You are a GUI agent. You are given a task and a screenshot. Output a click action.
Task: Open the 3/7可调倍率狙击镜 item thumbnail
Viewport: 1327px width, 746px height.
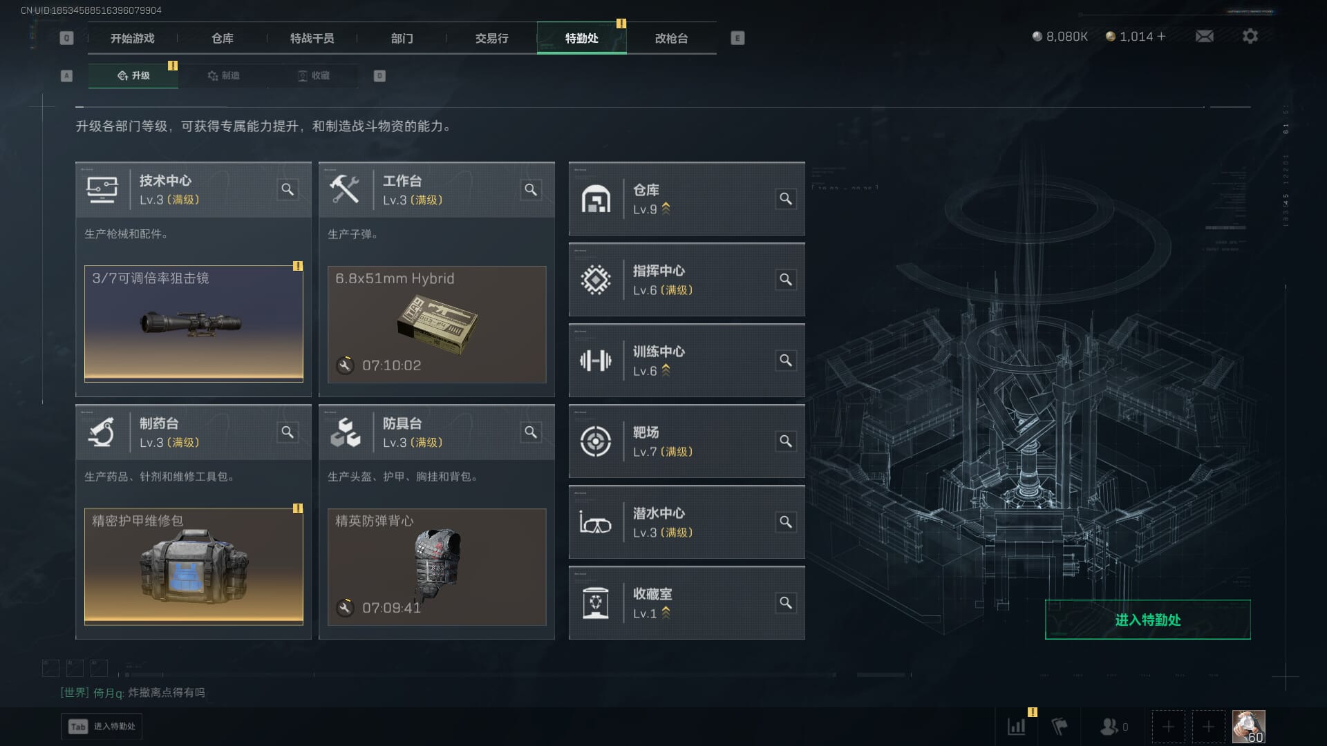click(194, 324)
